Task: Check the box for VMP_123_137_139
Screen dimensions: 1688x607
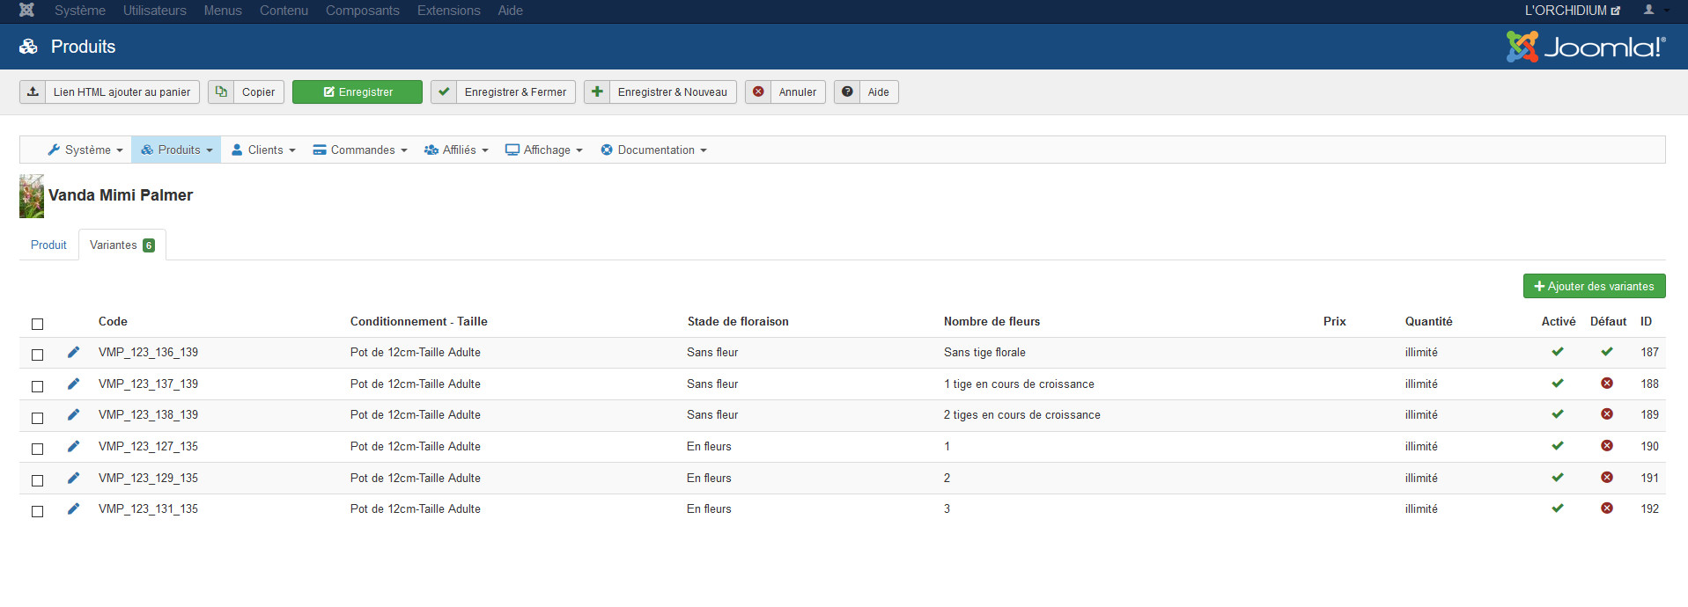Action: (37, 386)
